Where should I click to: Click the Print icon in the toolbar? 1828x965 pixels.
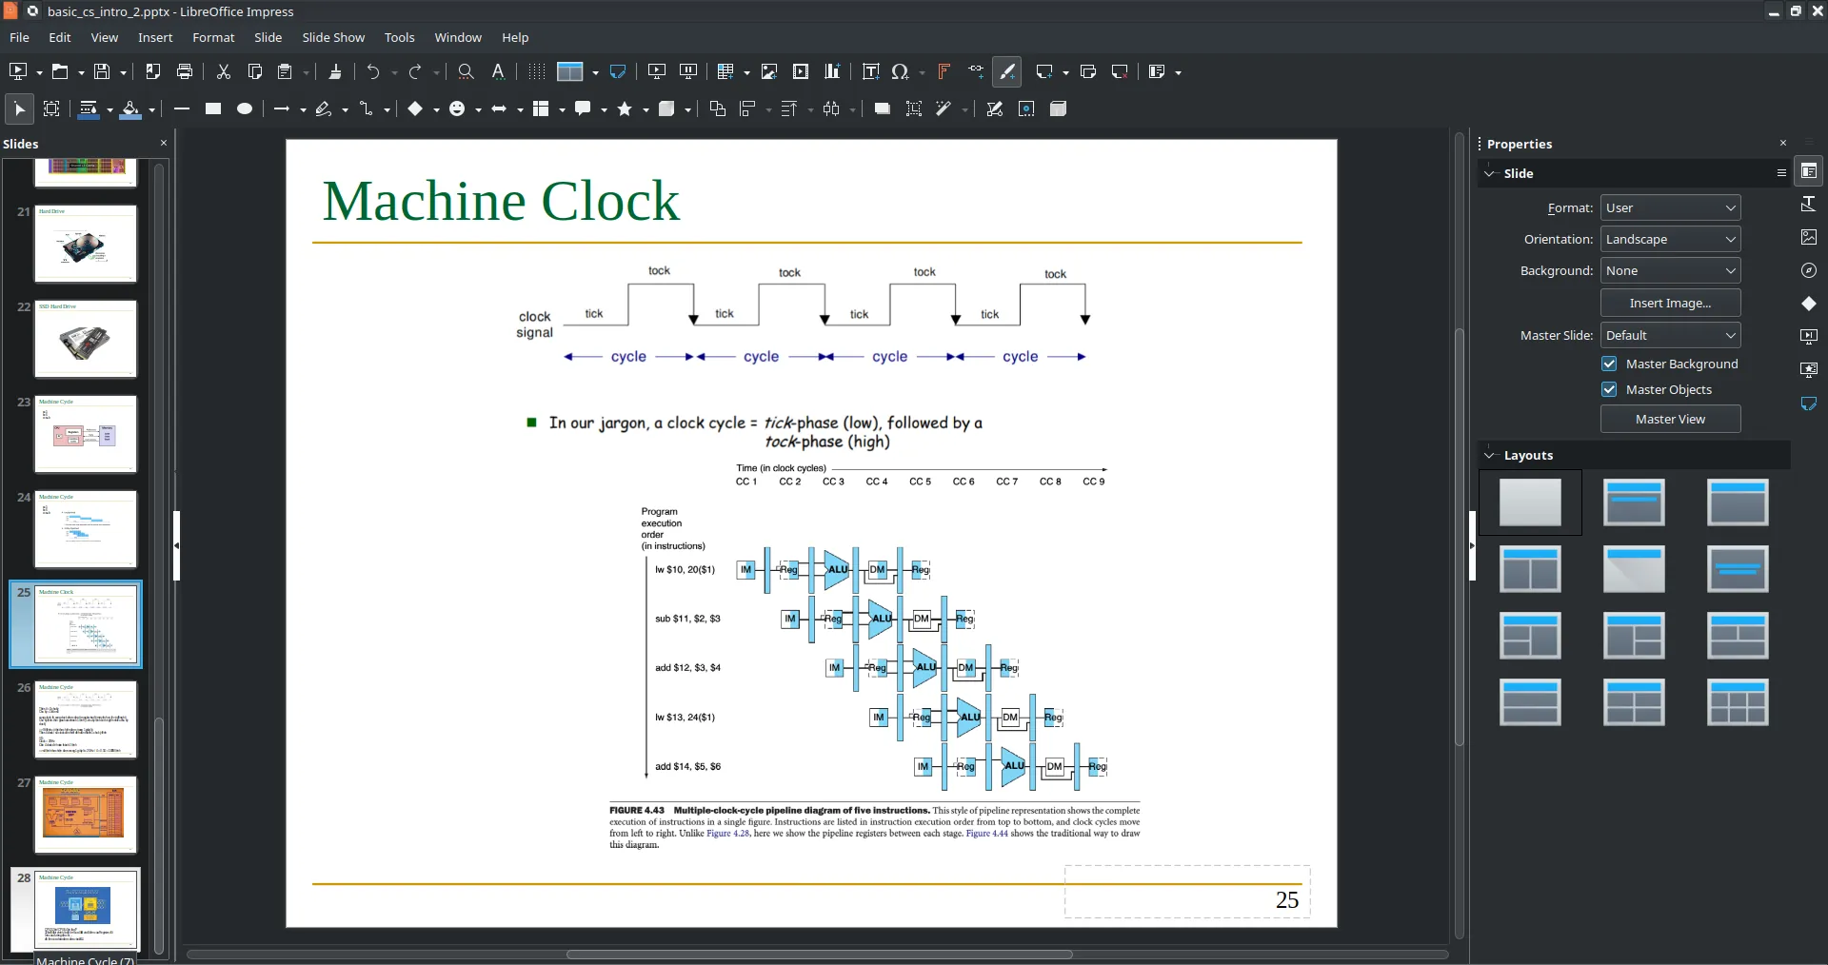click(185, 71)
